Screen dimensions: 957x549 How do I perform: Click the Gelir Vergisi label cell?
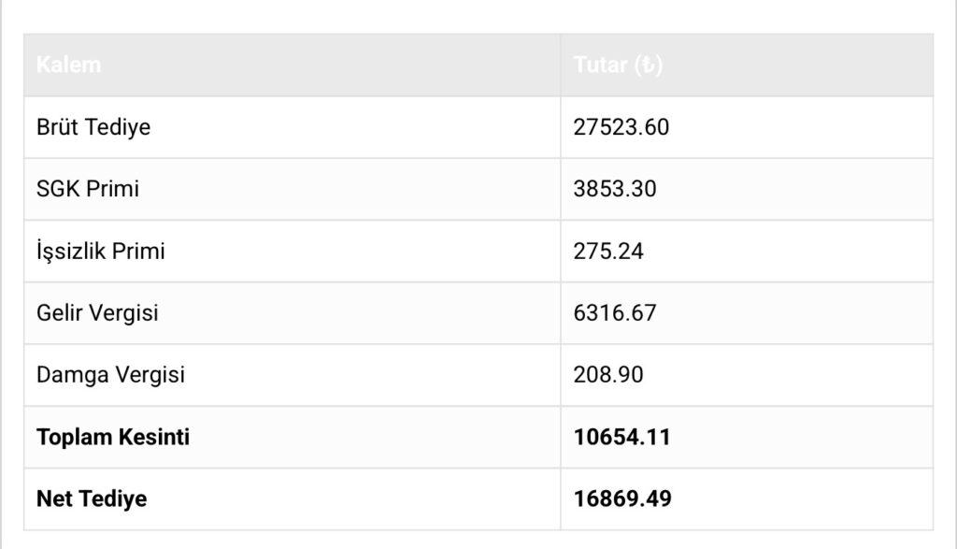tap(97, 312)
